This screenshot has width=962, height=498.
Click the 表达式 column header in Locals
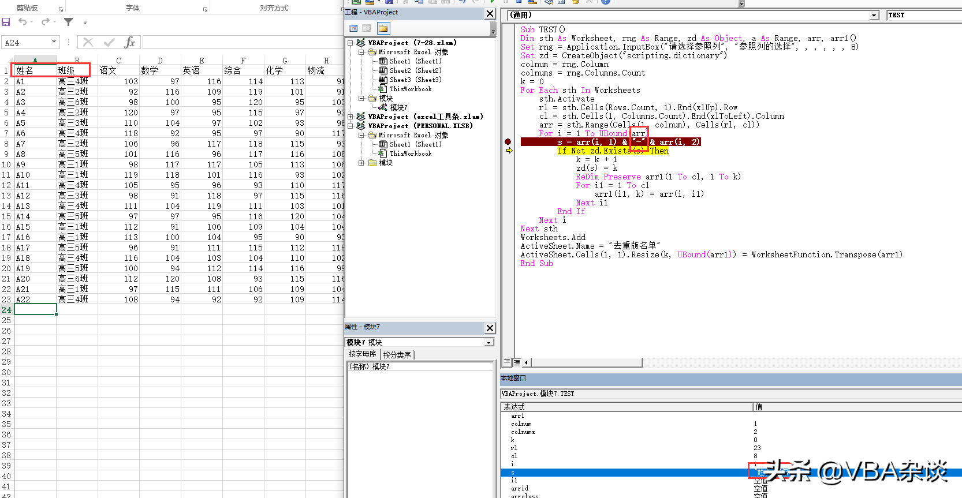click(x=627, y=407)
